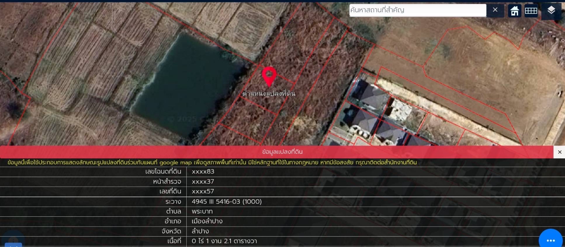Viewport: 565px width, 247px height.
Task: Open the grid table tool icon
Action: coord(531,11)
